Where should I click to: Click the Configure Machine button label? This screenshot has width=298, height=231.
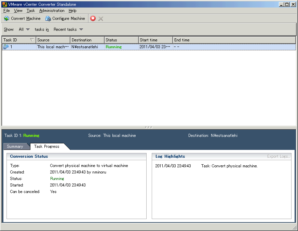[x=69, y=18]
